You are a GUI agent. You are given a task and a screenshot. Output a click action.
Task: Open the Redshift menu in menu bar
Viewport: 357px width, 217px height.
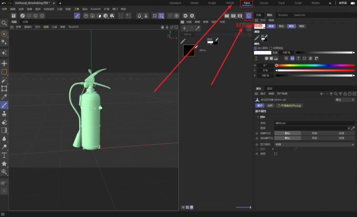coord(96,9)
